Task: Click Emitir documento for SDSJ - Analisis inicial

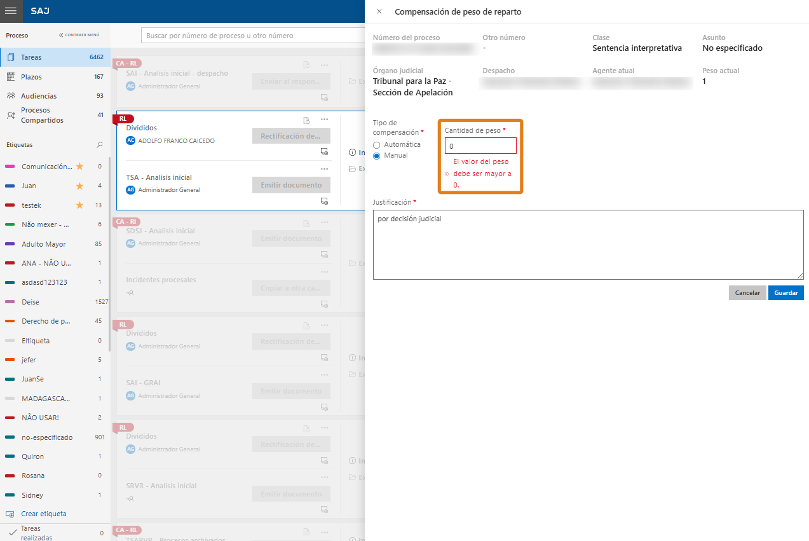Action: point(291,238)
